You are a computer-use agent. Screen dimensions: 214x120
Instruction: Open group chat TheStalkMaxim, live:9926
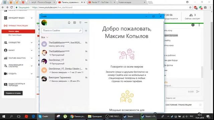(x=64, y=44)
